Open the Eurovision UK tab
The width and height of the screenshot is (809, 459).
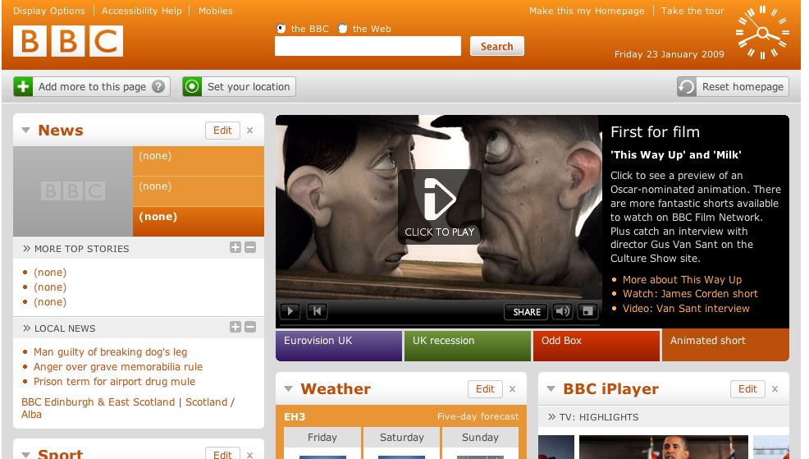click(x=339, y=346)
